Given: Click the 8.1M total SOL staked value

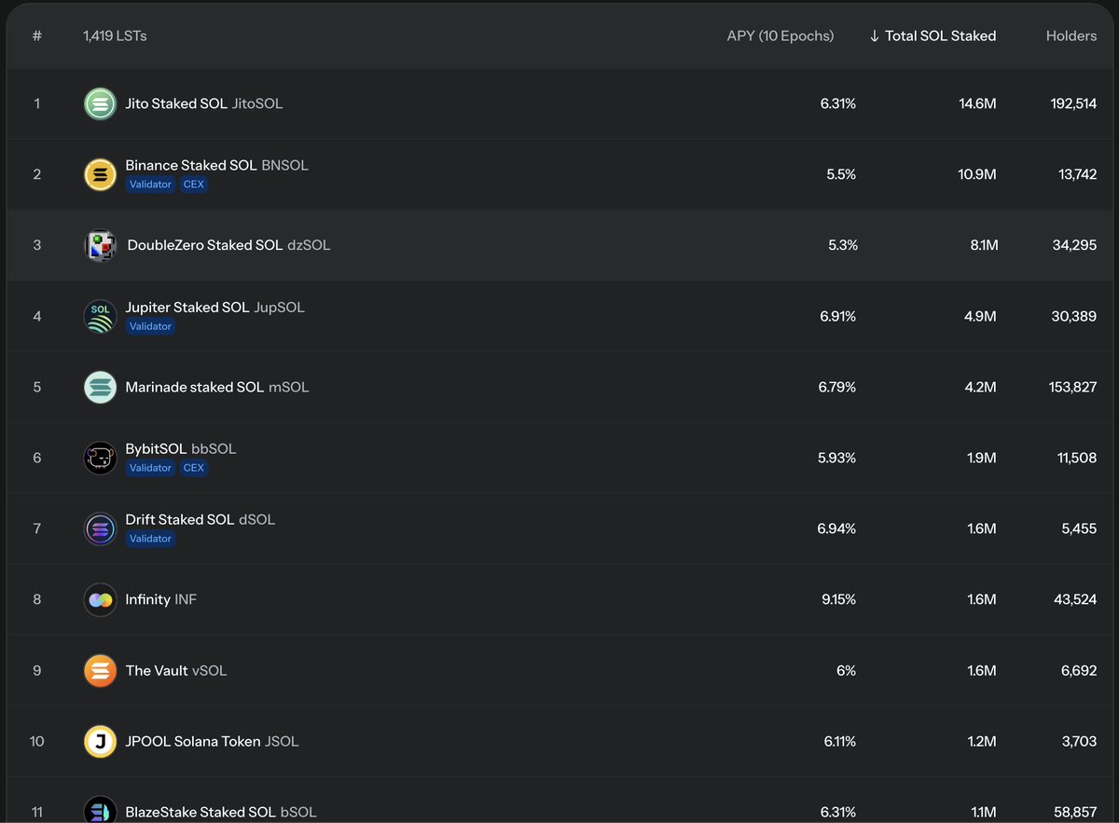Looking at the screenshot, I should click(x=984, y=245).
